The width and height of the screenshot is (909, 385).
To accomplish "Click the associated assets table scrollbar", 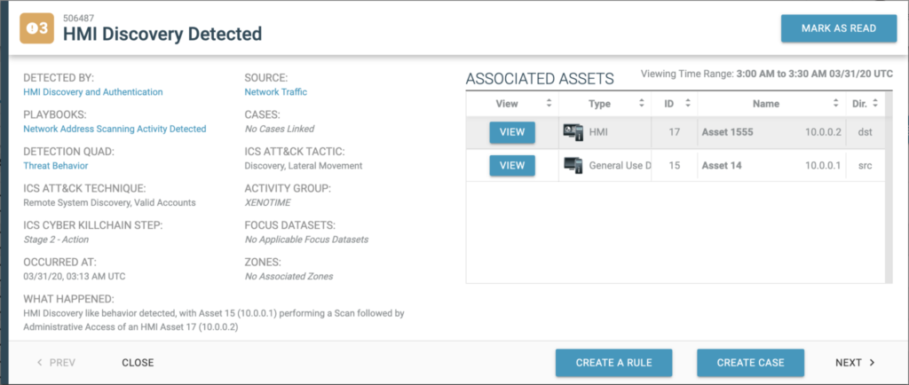I will click(889, 187).
